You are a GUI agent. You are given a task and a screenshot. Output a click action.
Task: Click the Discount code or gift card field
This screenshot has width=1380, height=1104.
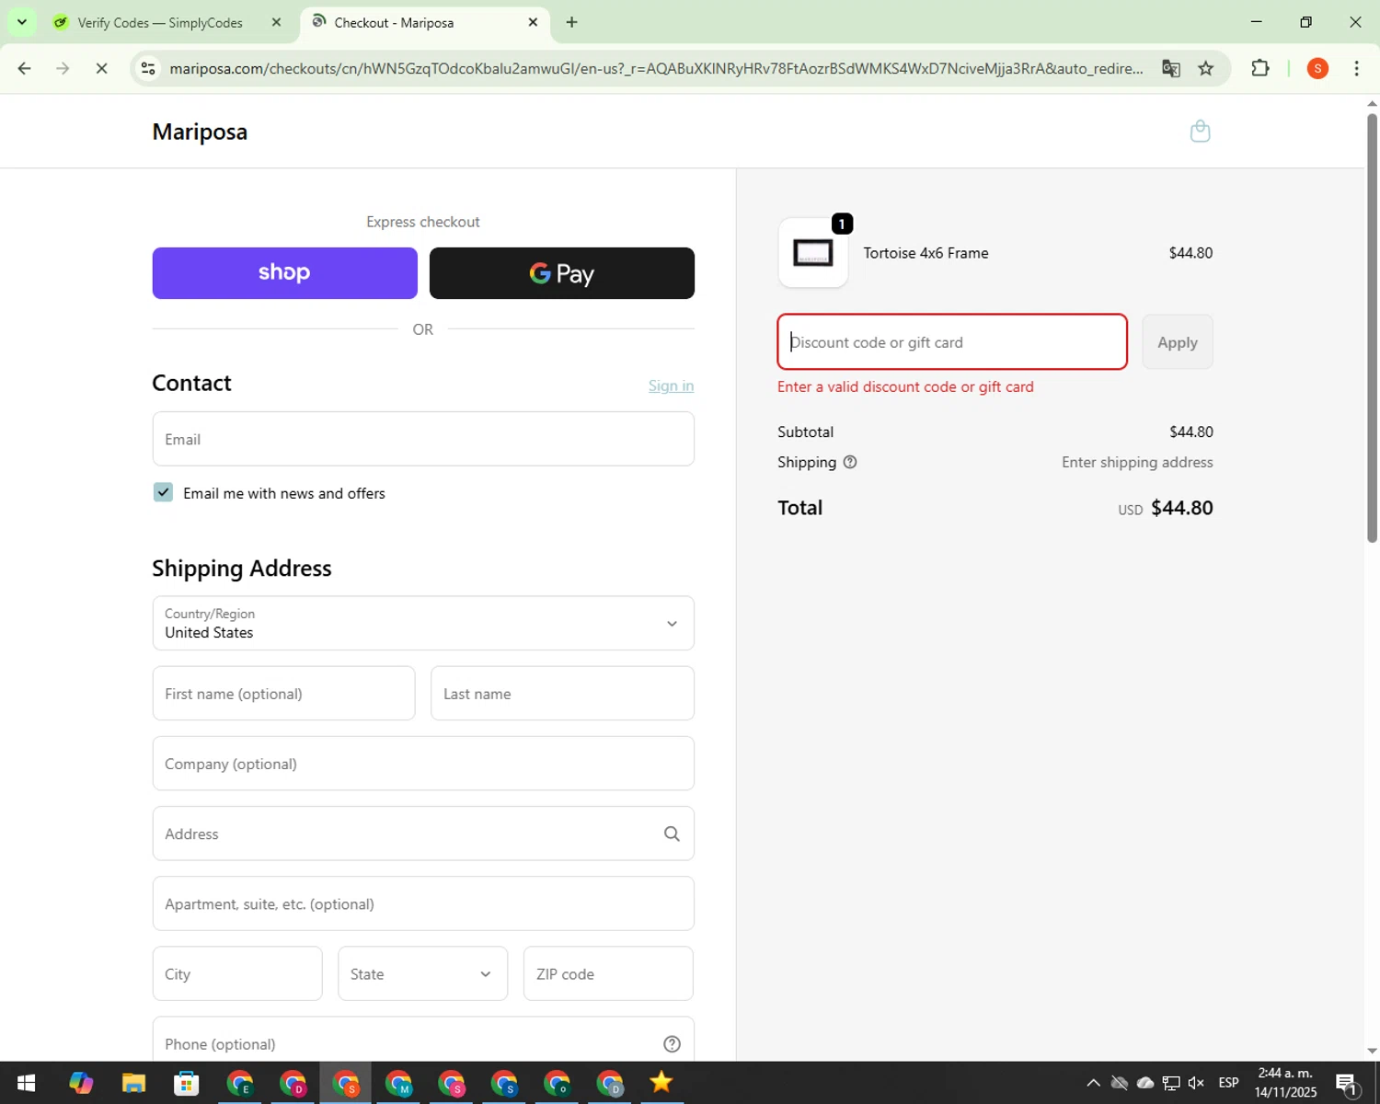(x=952, y=342)
